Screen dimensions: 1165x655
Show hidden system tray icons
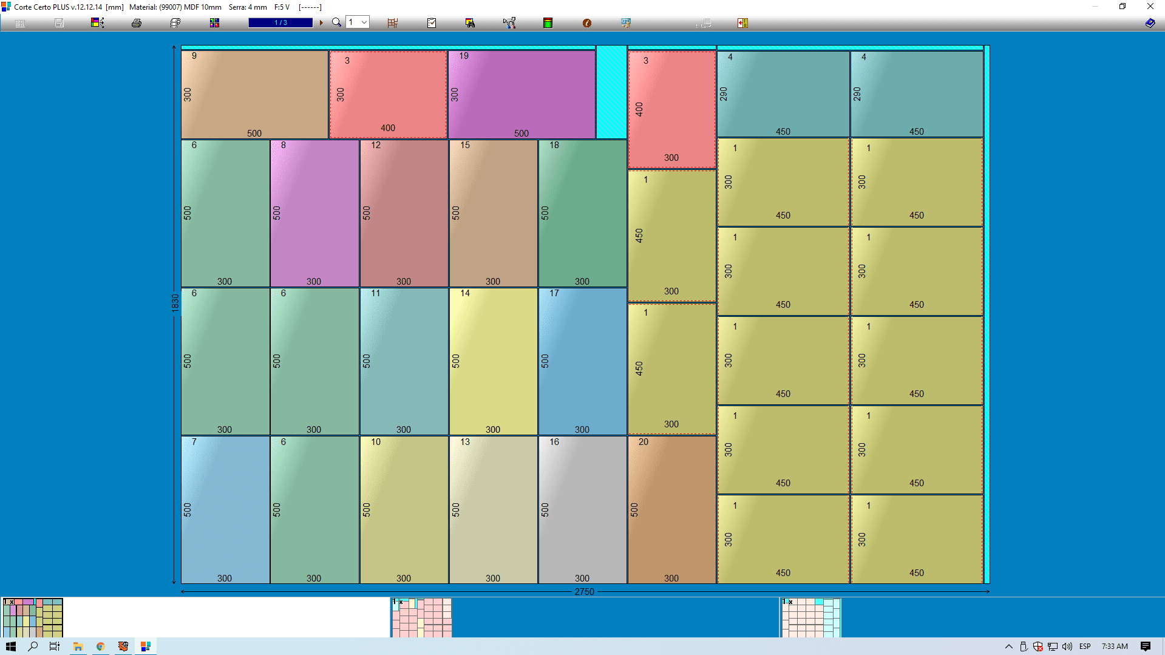point(1009,647)
